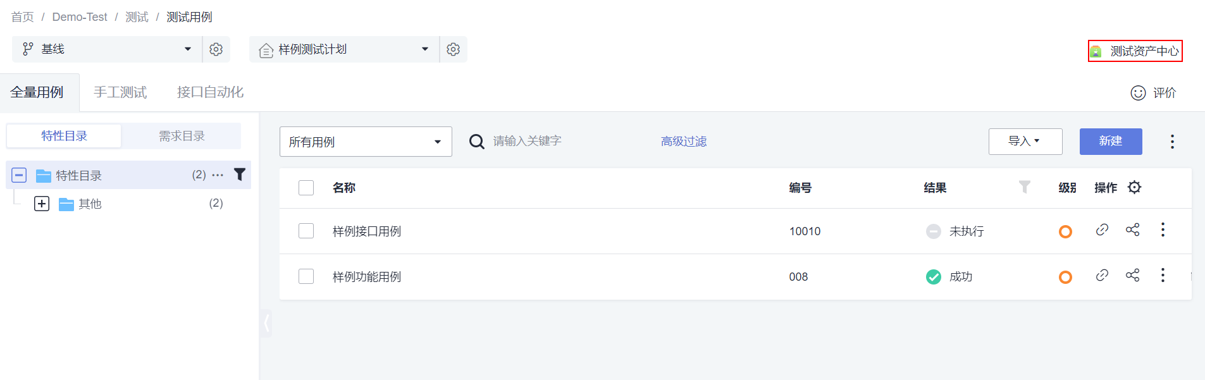Click the share icon for 样例功能用例
Image resolution: width=1205 pixels, height=380 pixels.
(1133, 275)
